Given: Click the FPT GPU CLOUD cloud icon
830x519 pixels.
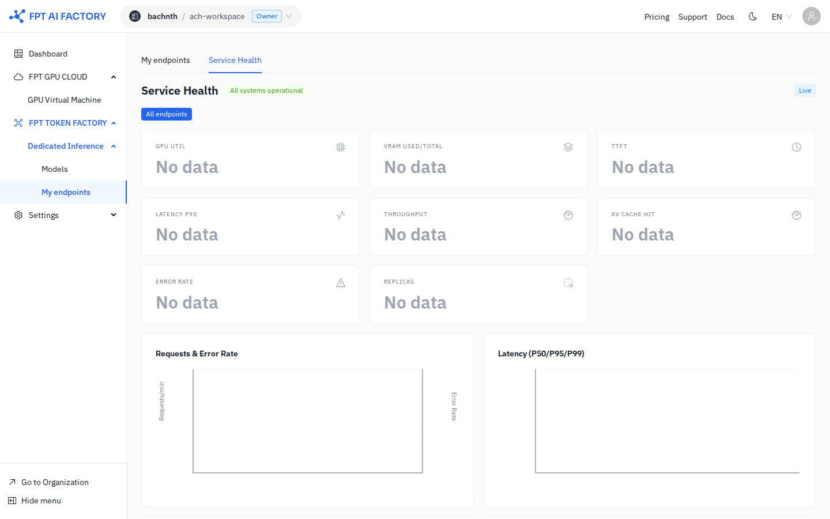Looking at the screenshot, I should [x=18, y=77].
